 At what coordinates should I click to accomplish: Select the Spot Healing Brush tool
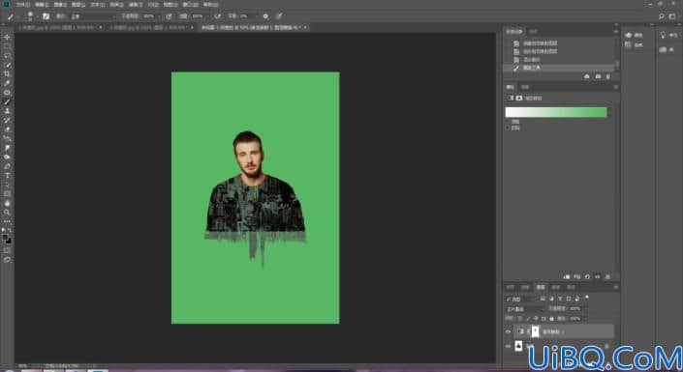click(x=7, y=93)
